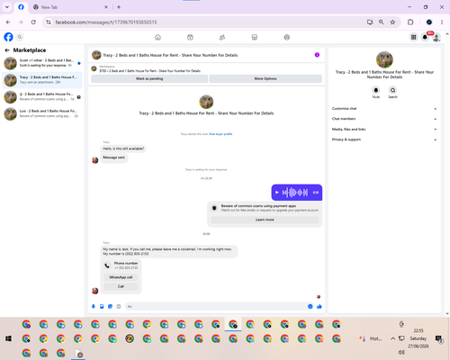Bookmark this page with the star icon
Screen dimensions: 450x360
pos(392,22)
